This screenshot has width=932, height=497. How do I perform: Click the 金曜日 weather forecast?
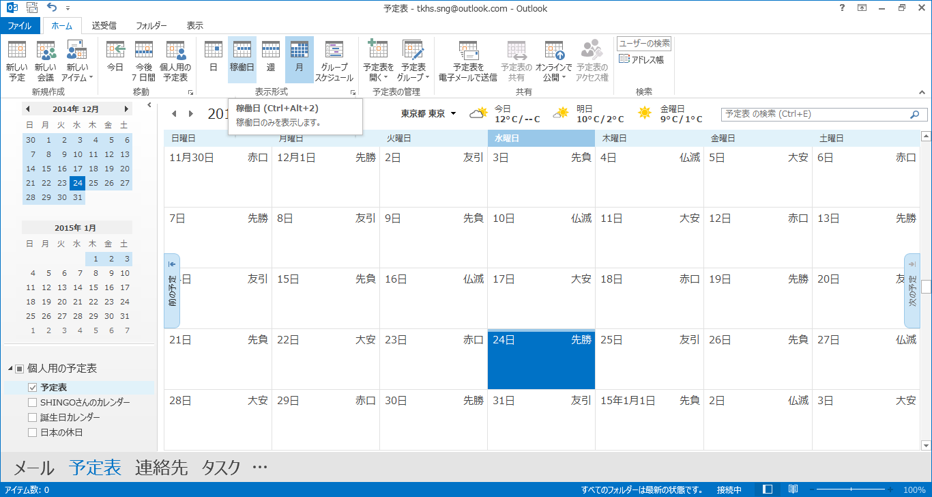coord(670,114)
